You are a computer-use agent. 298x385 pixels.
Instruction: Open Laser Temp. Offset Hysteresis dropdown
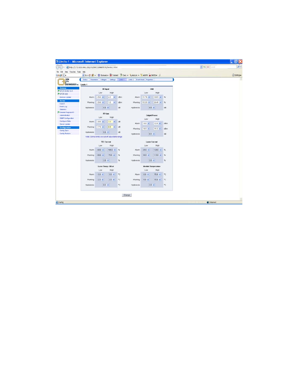[x=106, y=185]
